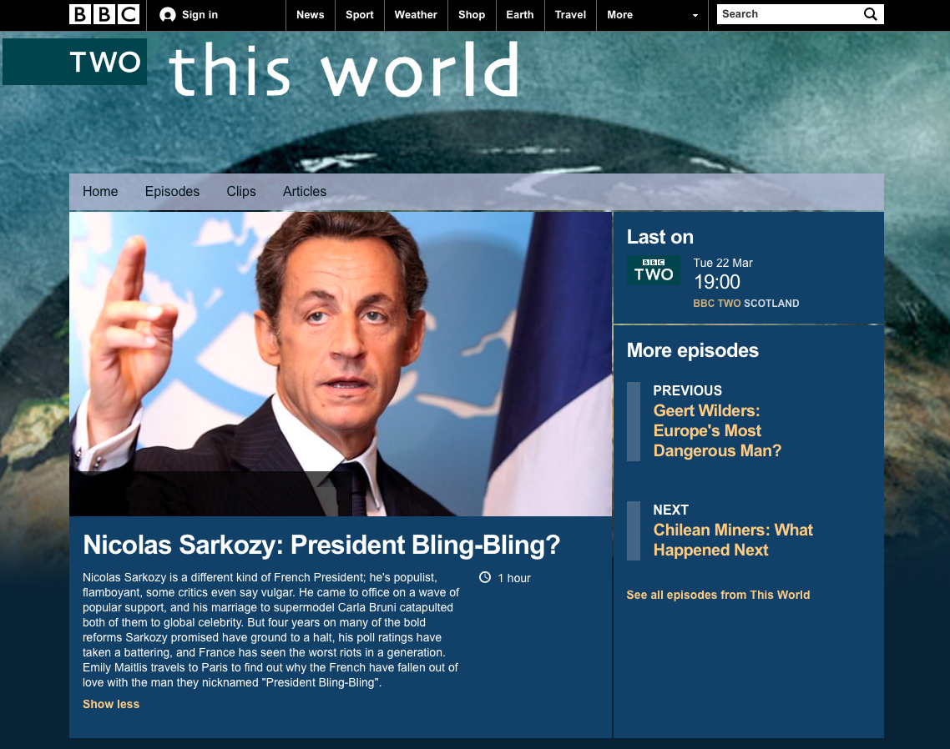950x749 pixels.
Task: Open the BBC Two Scotland link
Action: tap(745, 304)
